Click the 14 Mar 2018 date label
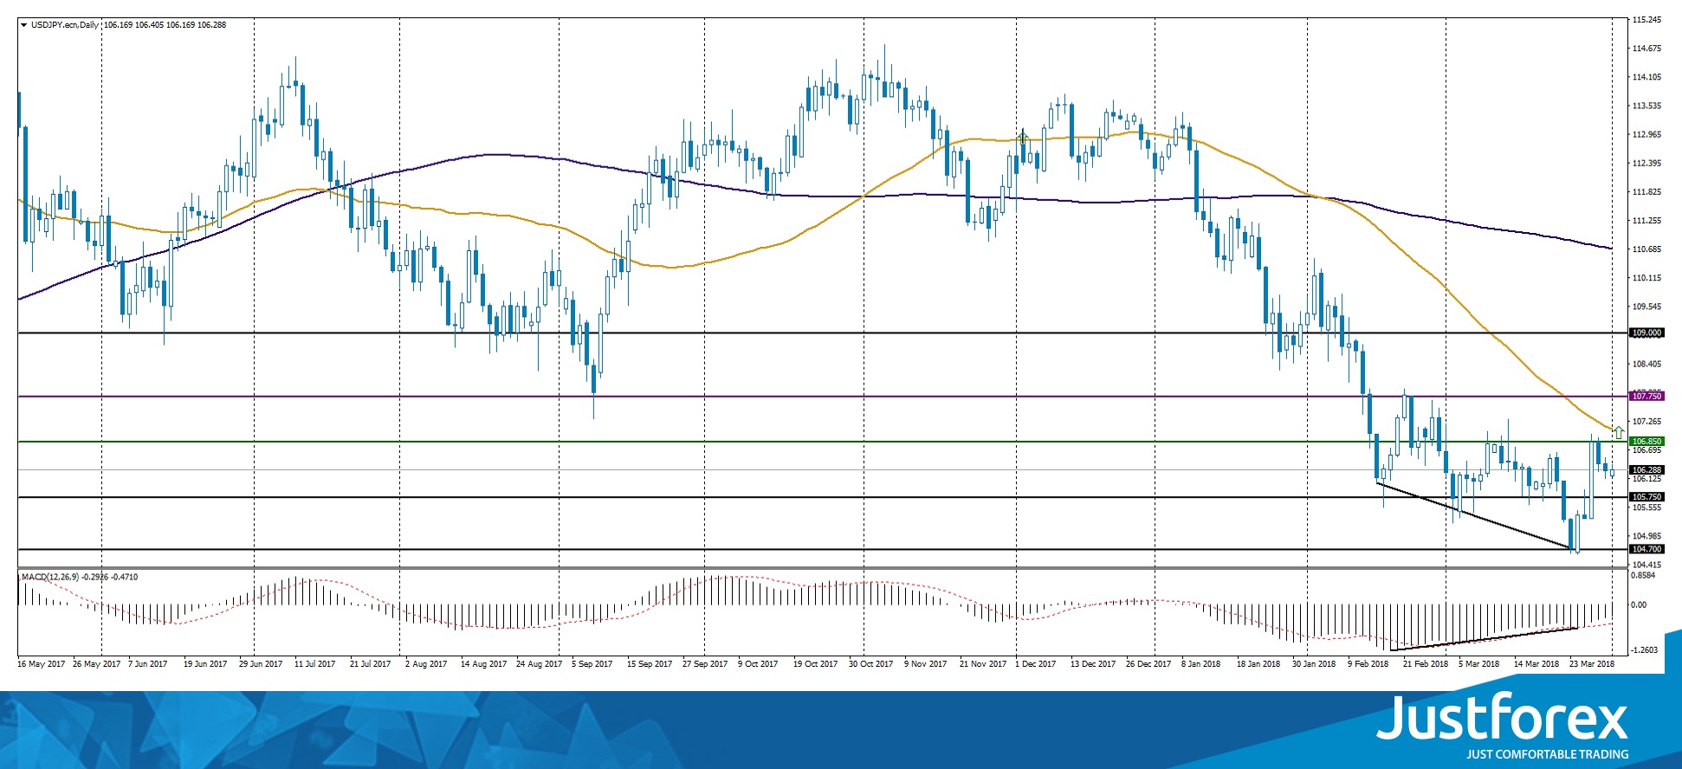Screen dimensions: 1682x769 coord(1536,664)
